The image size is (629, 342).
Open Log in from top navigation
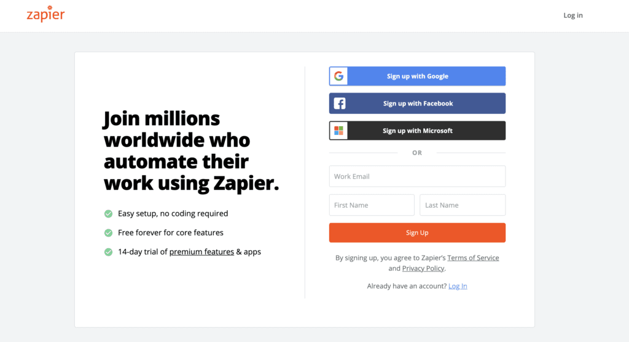click(x=573, y=15)
